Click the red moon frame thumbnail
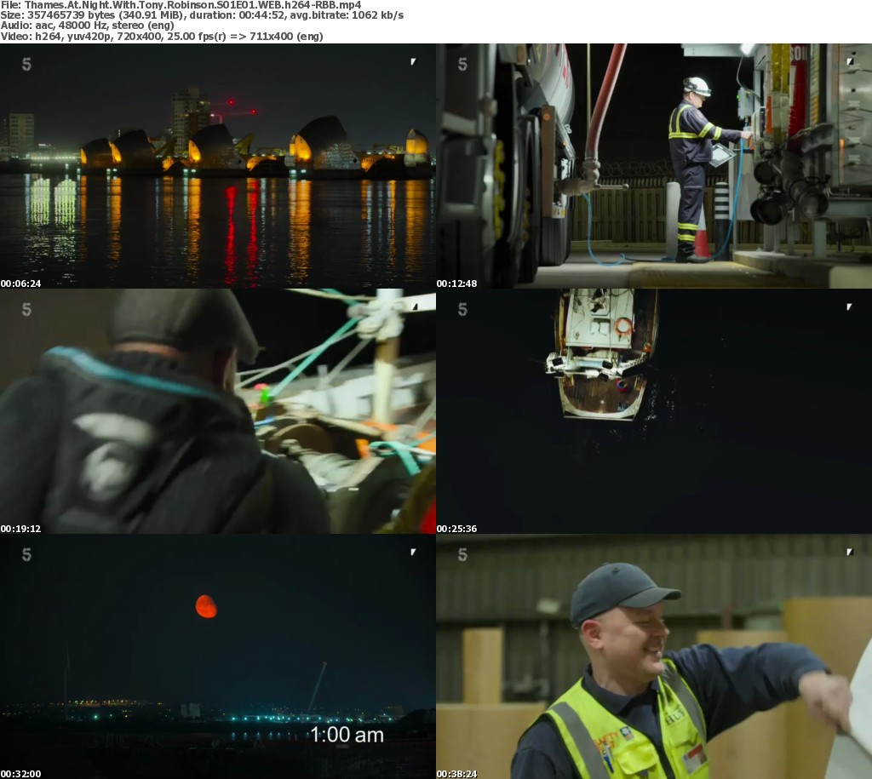 click(x=217, y=656)
